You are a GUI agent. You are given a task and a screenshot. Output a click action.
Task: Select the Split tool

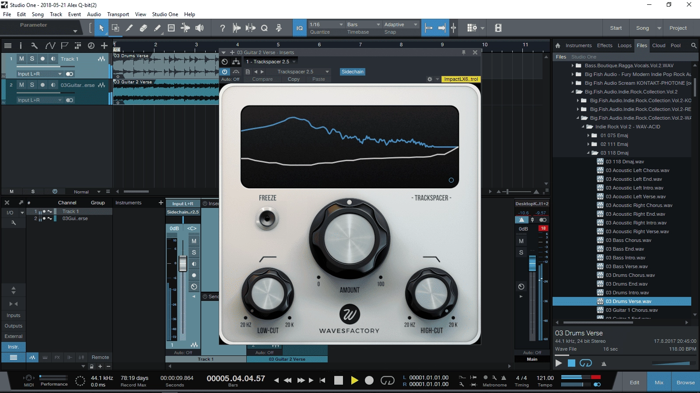129,28
